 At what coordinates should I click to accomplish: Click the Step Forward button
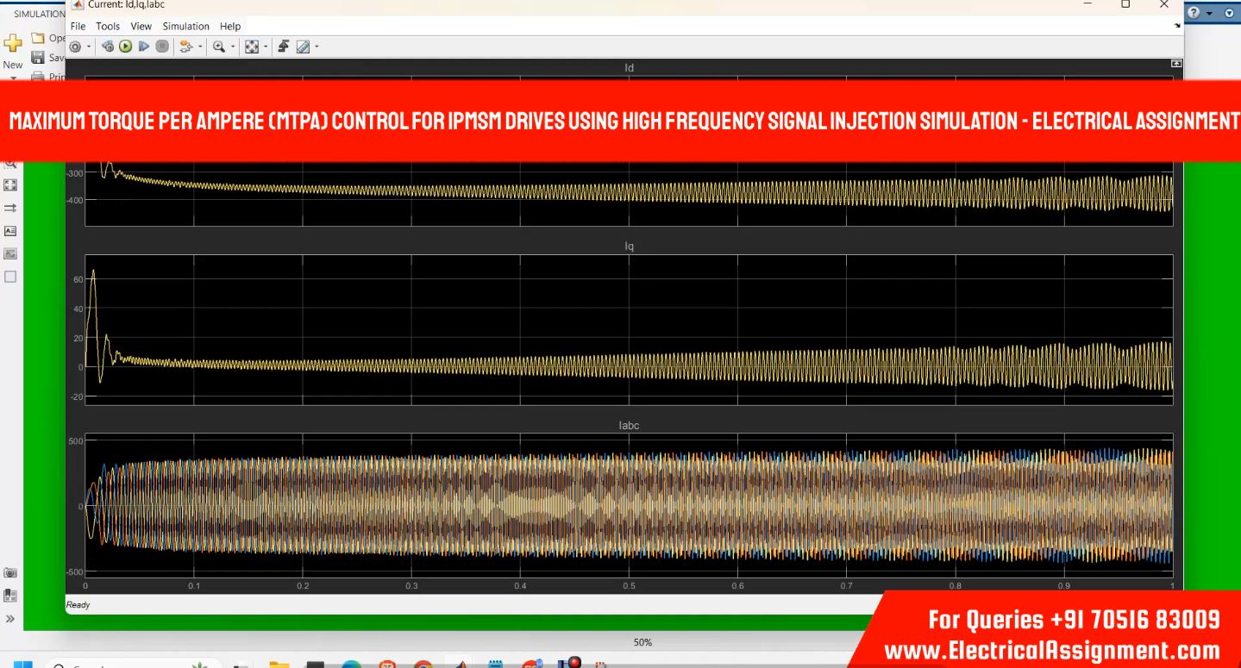tap(143, 47)
